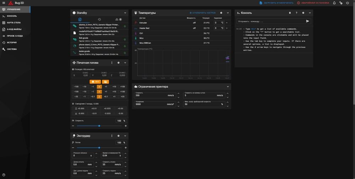Increase Pressure Advance with up arrow

click(x=96, y=154)
